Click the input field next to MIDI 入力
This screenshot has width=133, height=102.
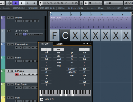(82, 99)
